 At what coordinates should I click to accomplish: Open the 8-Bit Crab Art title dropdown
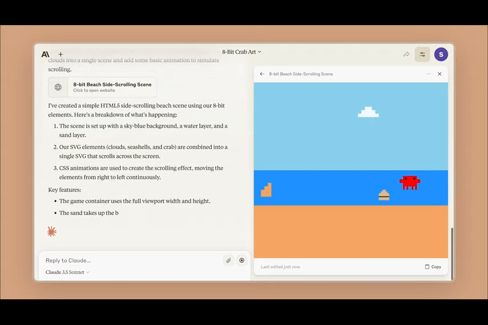[x=242, y=52]
